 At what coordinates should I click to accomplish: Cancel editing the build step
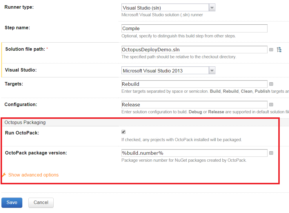point(41,203)
